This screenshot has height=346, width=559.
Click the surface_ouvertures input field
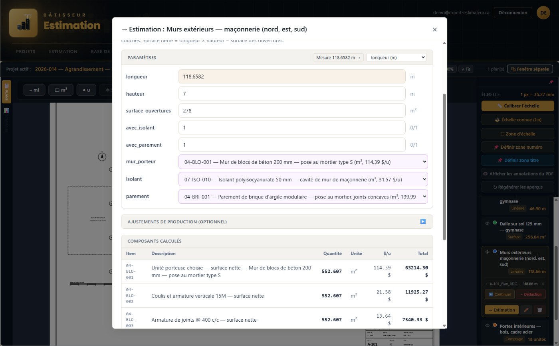(x=292, y=110)
